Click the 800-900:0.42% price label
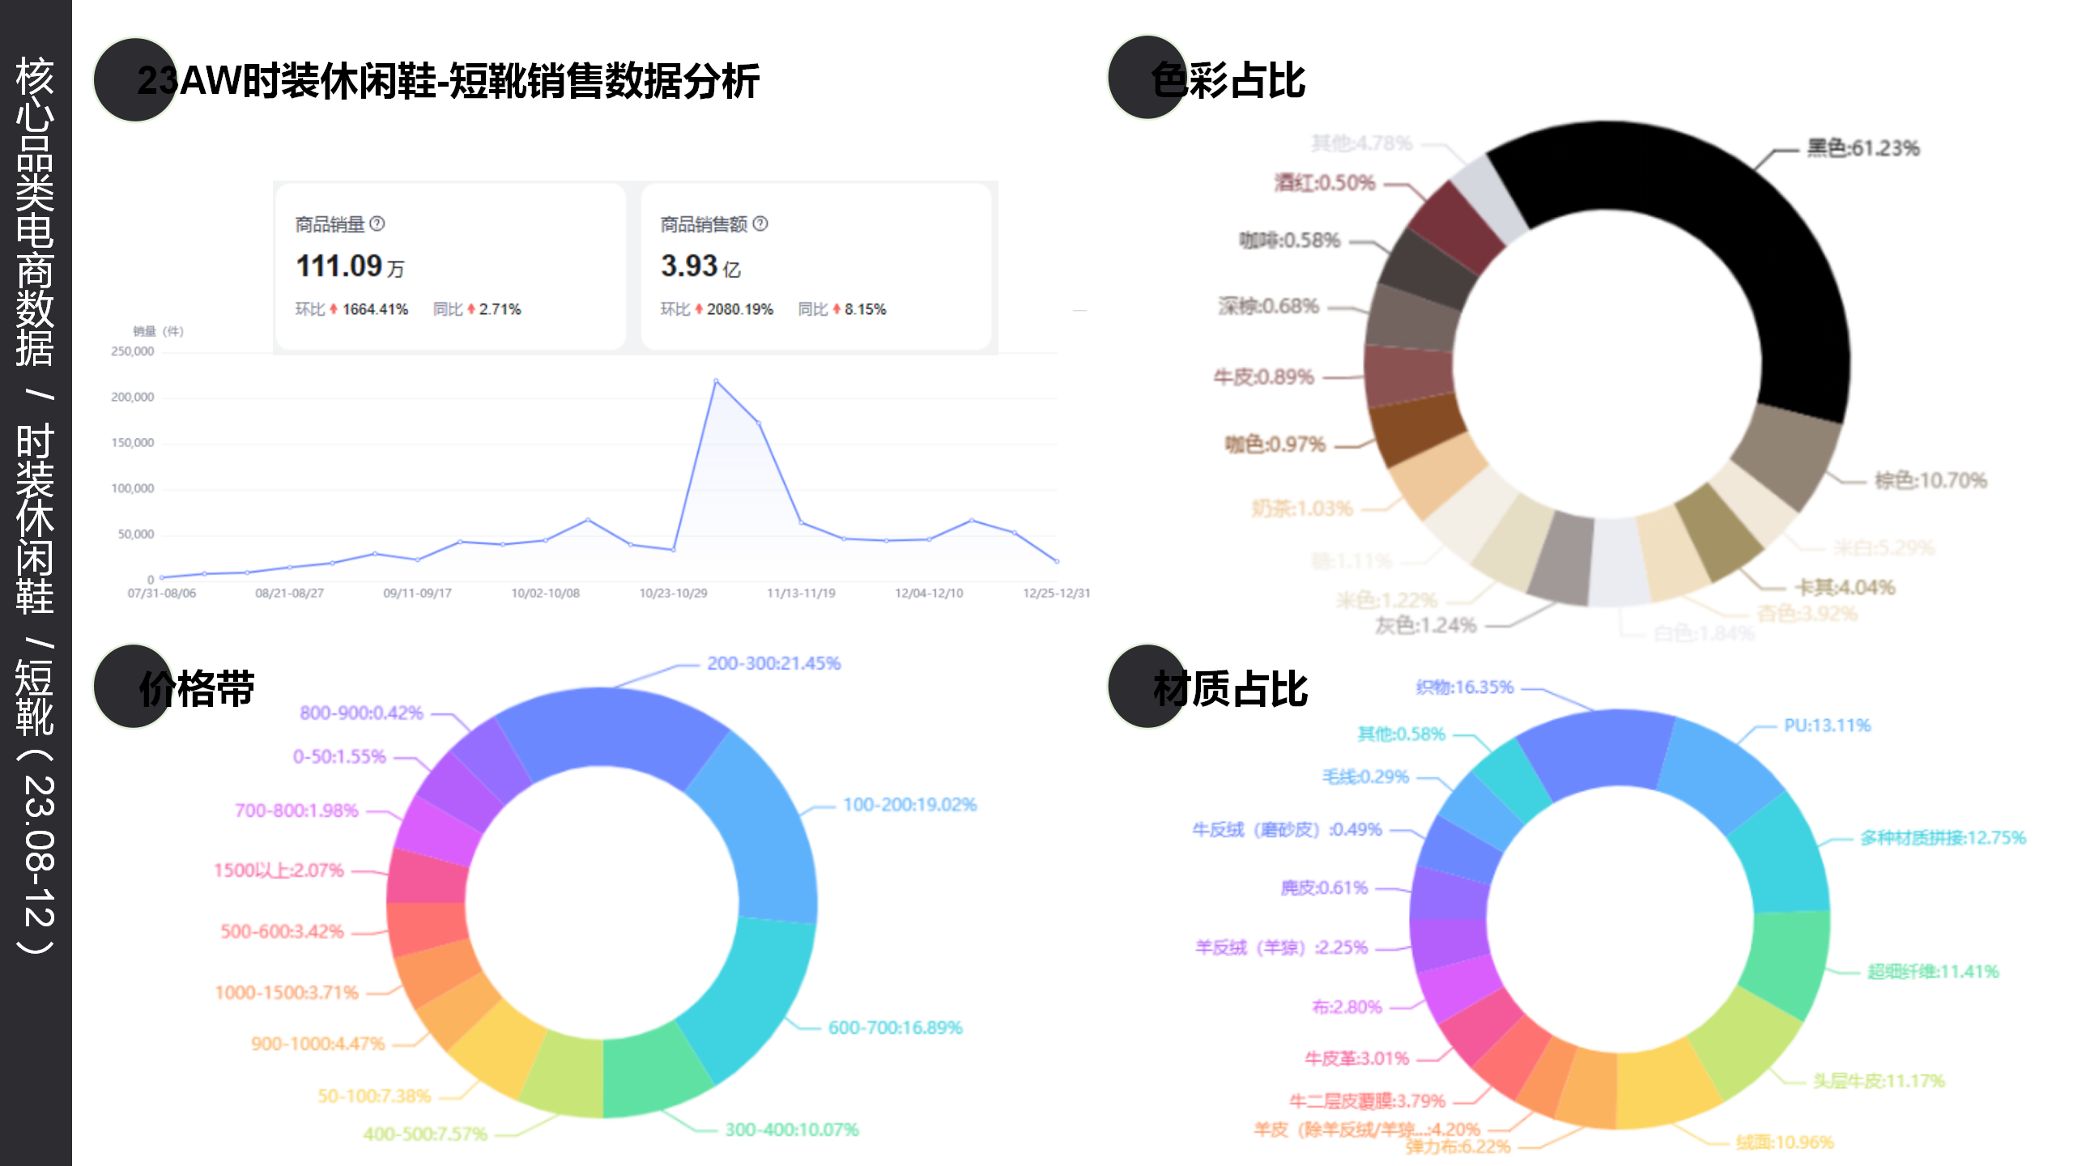The height and width of the screenshot is (1166, 2073). tap(362, 713)
